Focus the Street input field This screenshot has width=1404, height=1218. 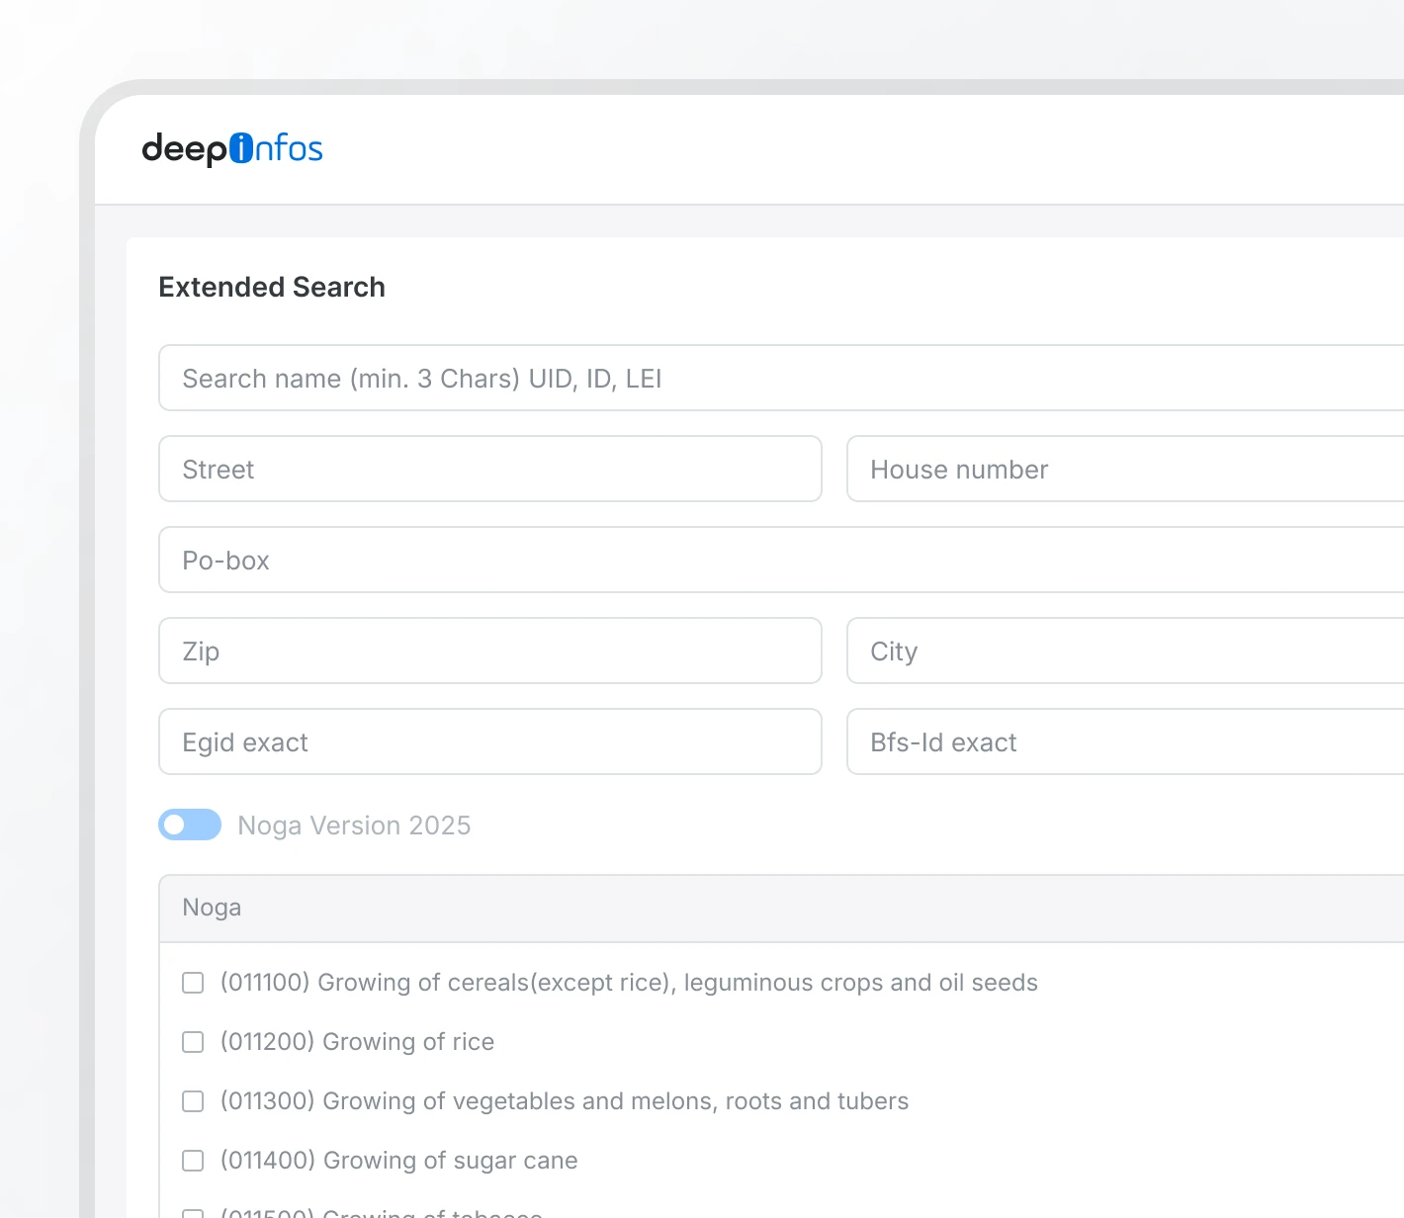pos(490,470)
